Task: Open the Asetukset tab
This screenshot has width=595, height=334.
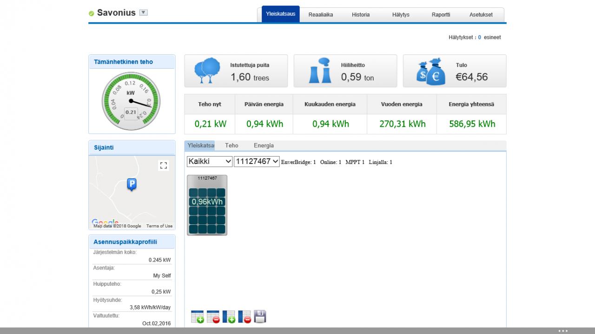Action: [481, 14]
